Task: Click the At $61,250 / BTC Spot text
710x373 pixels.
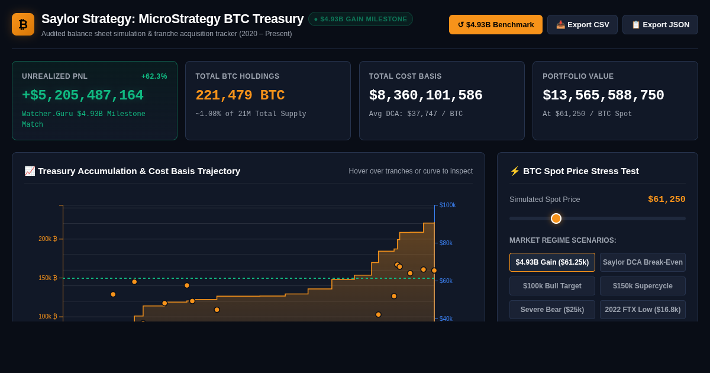Action: coord(587,114)
